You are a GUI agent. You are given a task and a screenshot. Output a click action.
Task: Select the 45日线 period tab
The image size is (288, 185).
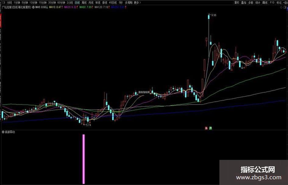tap(113, 2)
